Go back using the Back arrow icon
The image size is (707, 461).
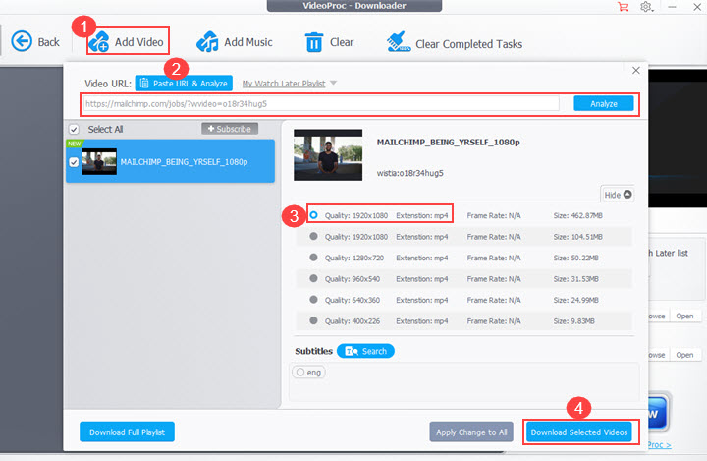pos(22,42)
